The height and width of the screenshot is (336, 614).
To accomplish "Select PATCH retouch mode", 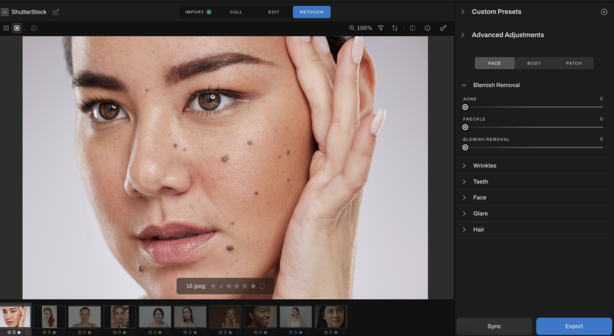I will coord(573,63).
